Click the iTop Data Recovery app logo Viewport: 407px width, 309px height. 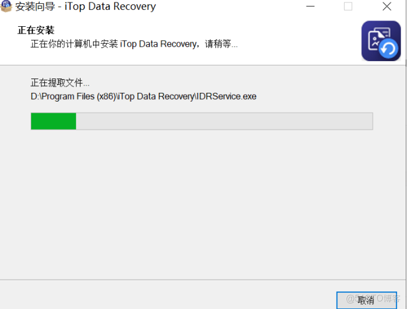[381, 41]
